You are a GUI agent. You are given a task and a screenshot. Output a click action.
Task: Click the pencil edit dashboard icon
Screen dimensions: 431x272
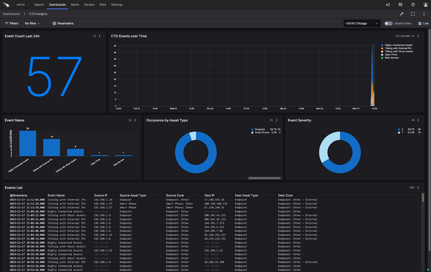402,14
